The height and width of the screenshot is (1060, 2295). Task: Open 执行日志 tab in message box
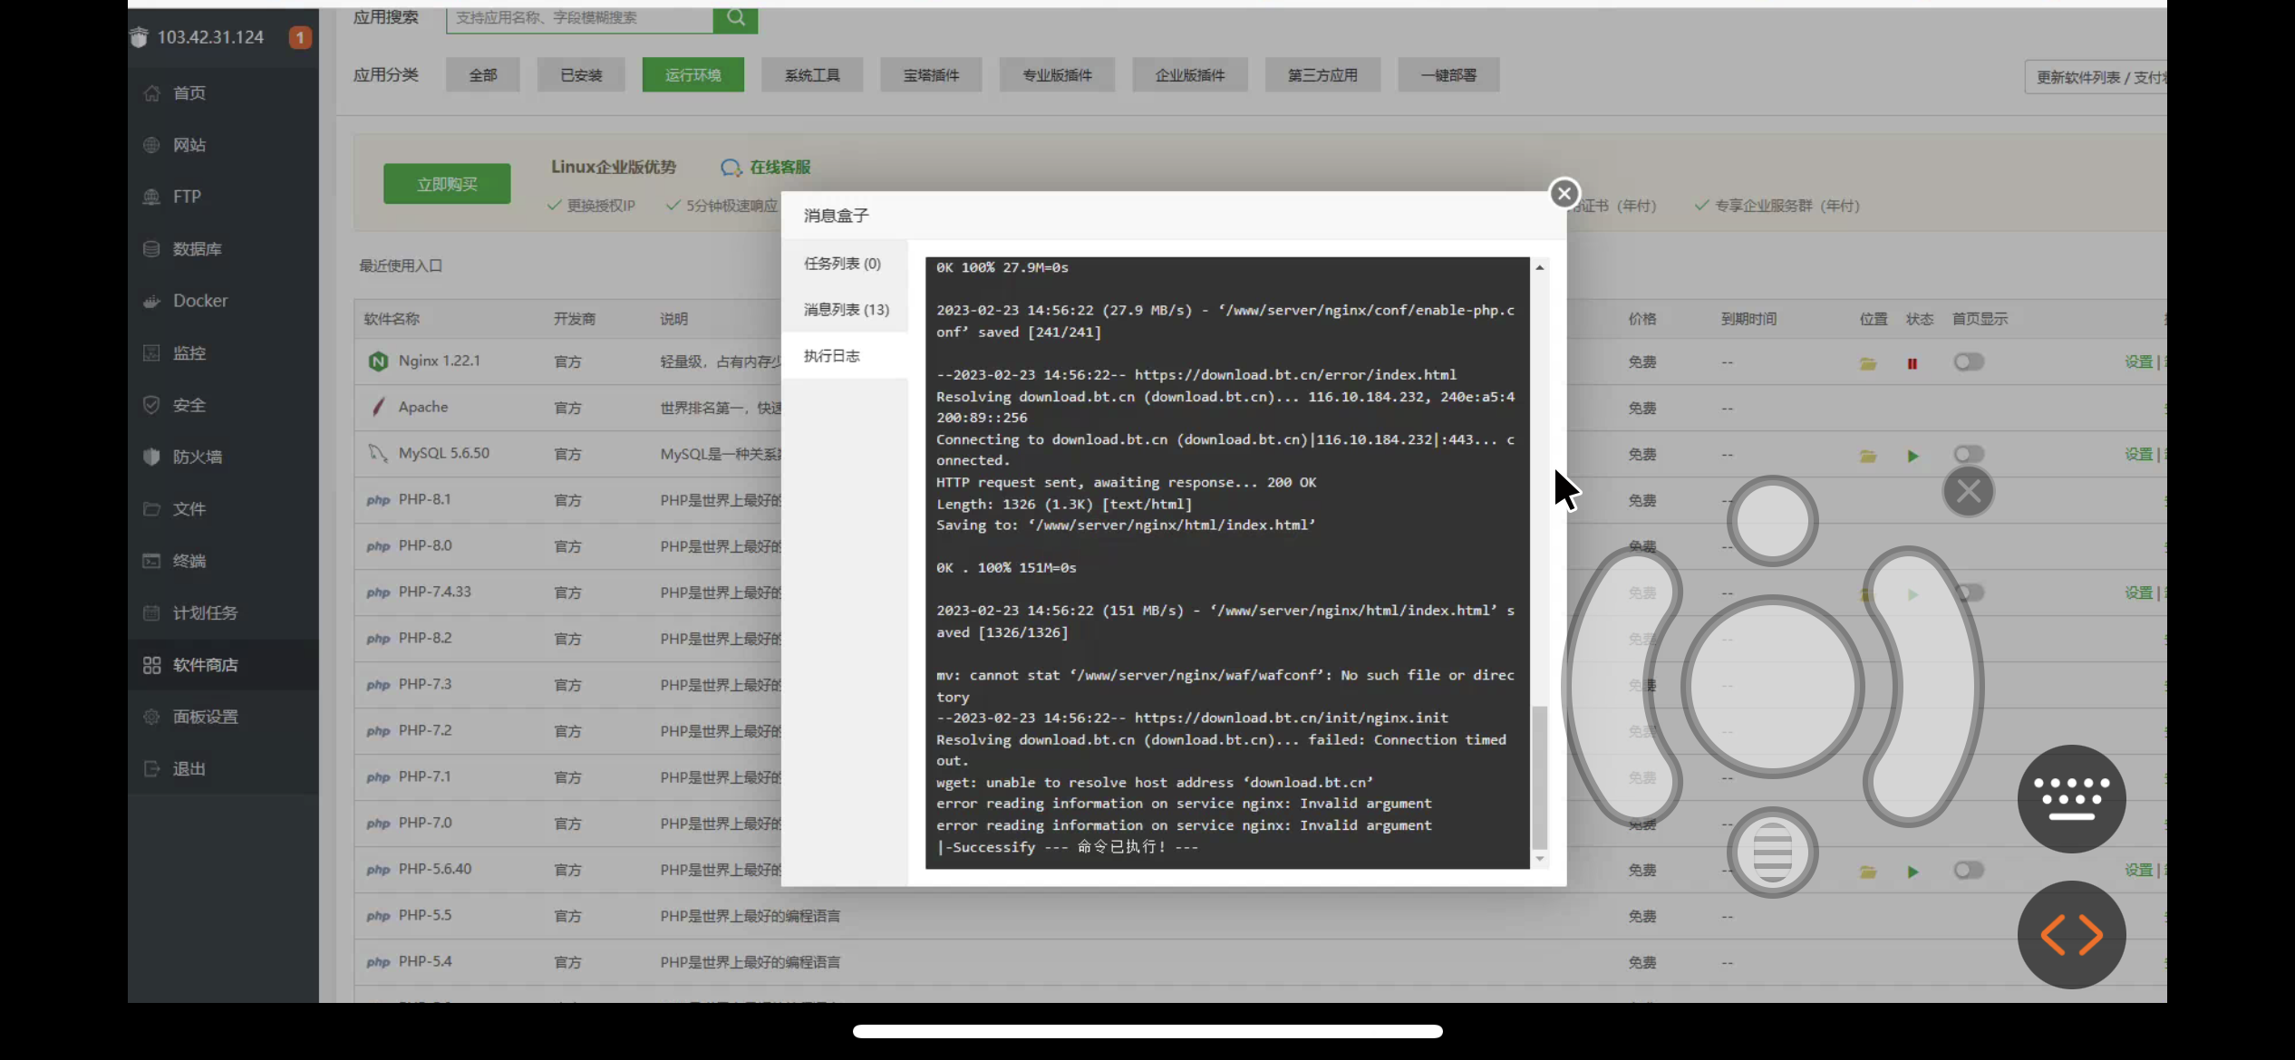[x=844, y=356]
